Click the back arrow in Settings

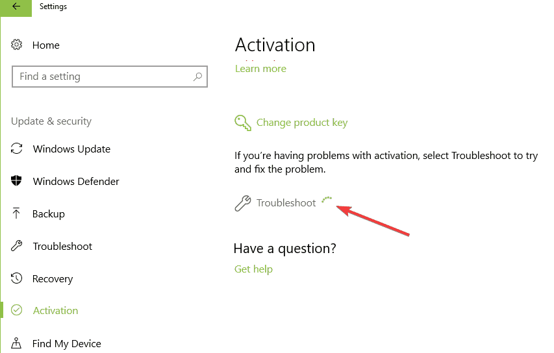pyautogui.click(x=16, y=6)
